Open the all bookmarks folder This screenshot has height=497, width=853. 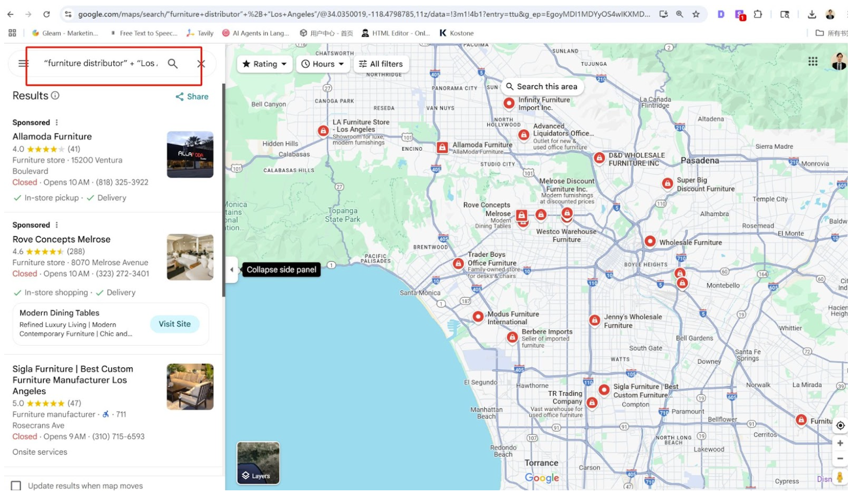pos(831,33)
